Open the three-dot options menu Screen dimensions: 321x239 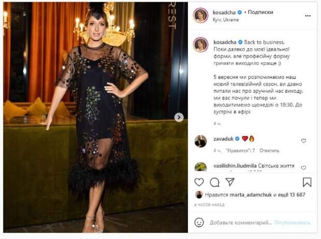click(x=308, y=16)
